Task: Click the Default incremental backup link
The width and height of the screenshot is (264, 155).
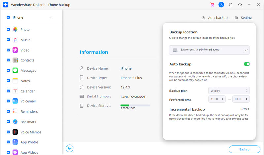Action: pyautogui.click(x=245, y=109)
